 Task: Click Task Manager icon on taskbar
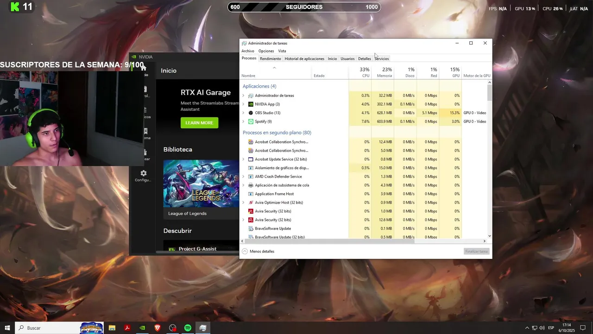click(203, 328)
